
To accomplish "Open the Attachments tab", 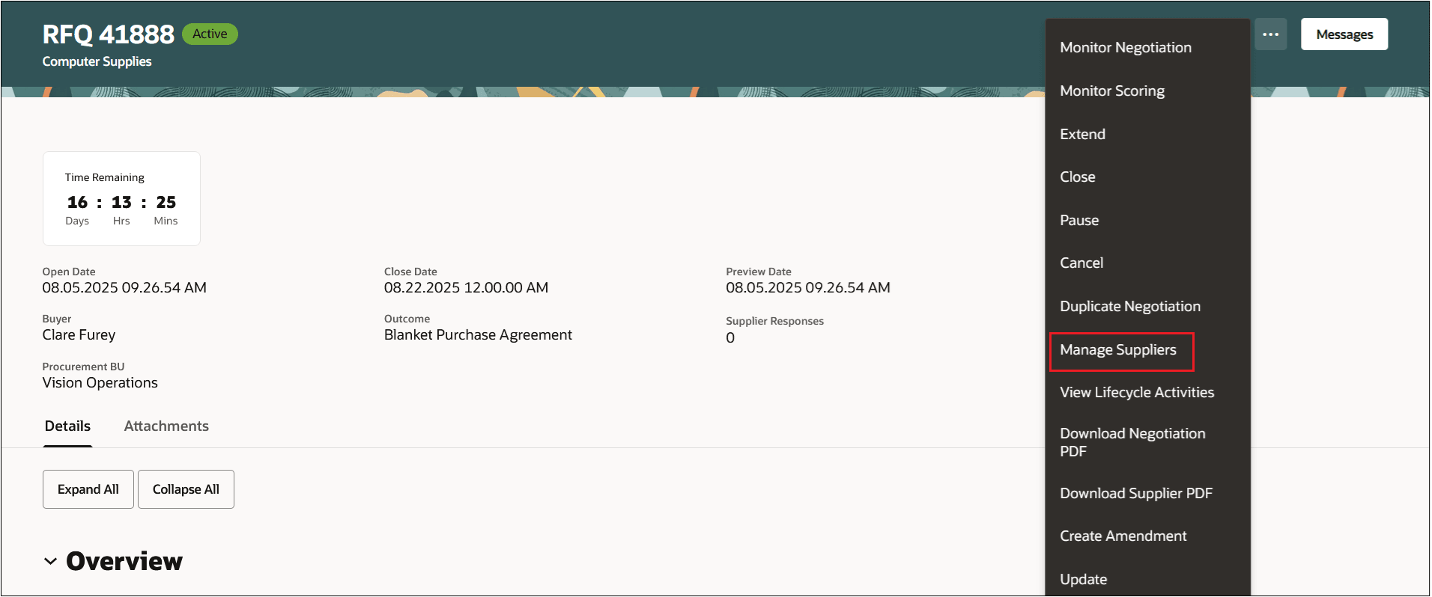I will point(166,426).
